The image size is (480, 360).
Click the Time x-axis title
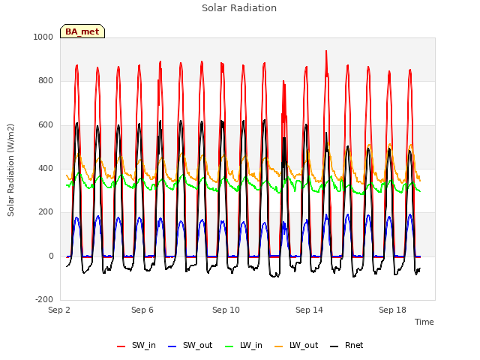tap(424, 322)
